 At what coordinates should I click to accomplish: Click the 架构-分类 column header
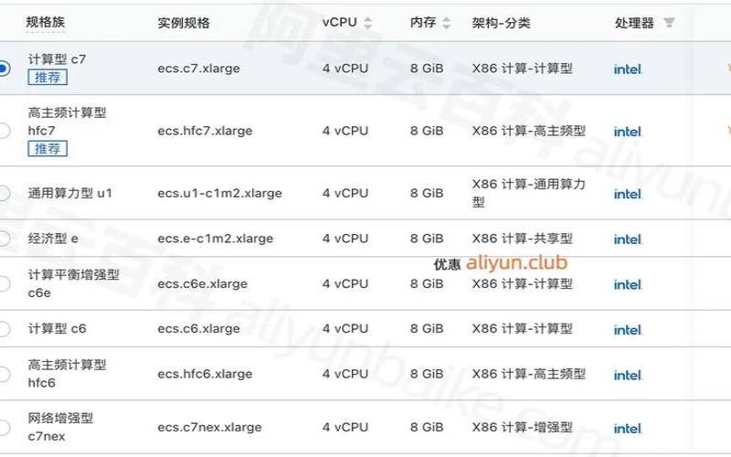[x=501, y=22]
